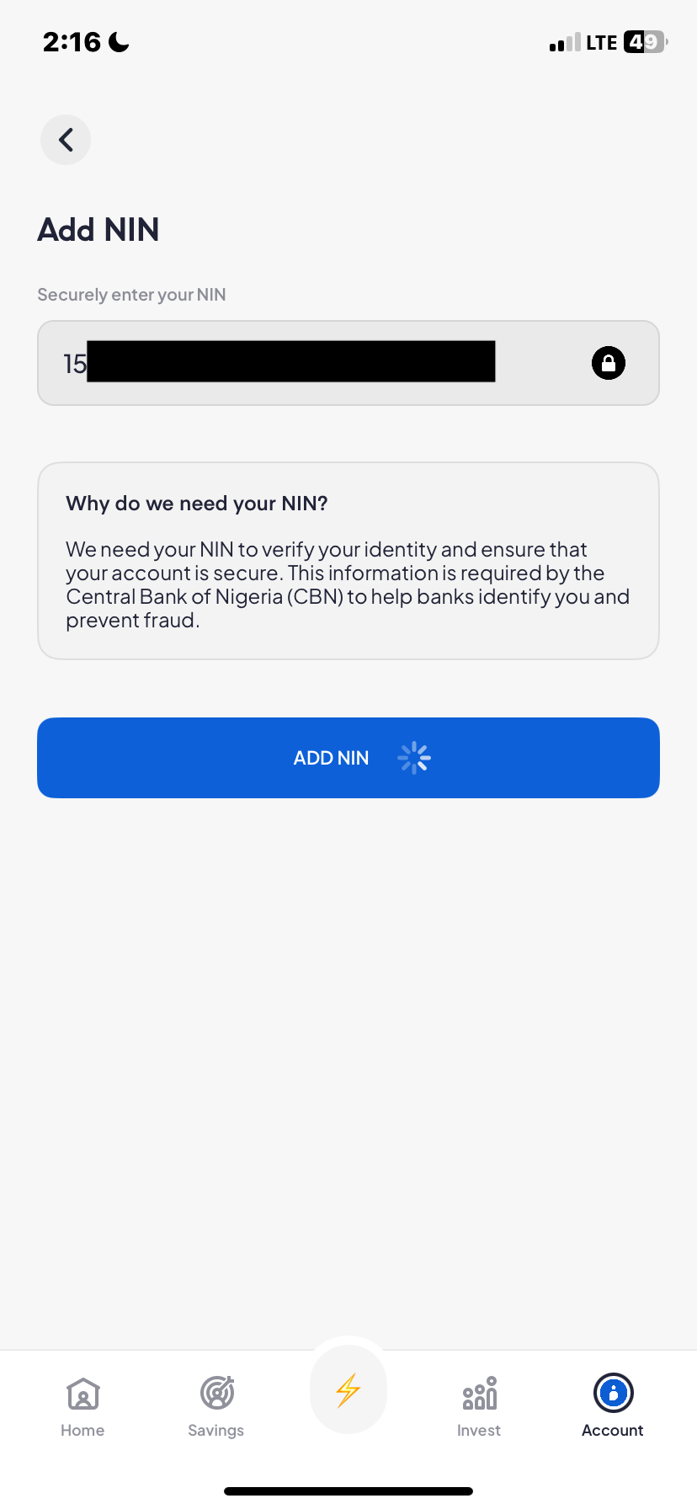This screenshot has height=1509, width=697.
Task: Tap the lightning bolt quick action
Action: [348, 1390]
